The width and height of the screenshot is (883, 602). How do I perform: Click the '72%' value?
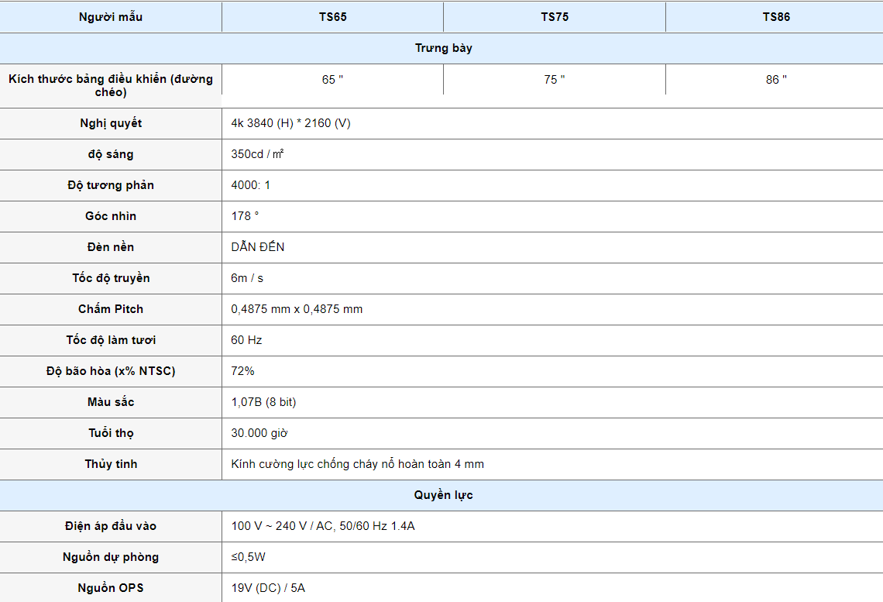(242, 371)
